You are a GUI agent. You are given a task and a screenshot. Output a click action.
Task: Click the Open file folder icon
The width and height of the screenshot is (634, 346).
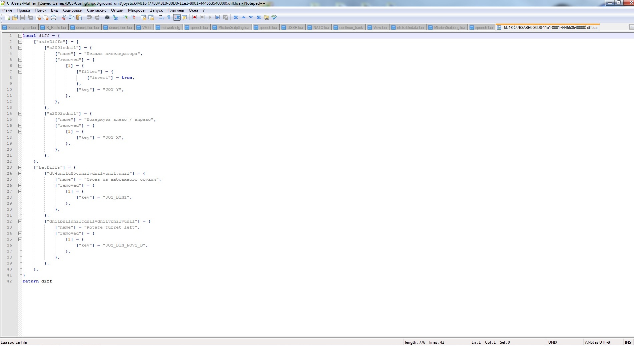[15, 18]
